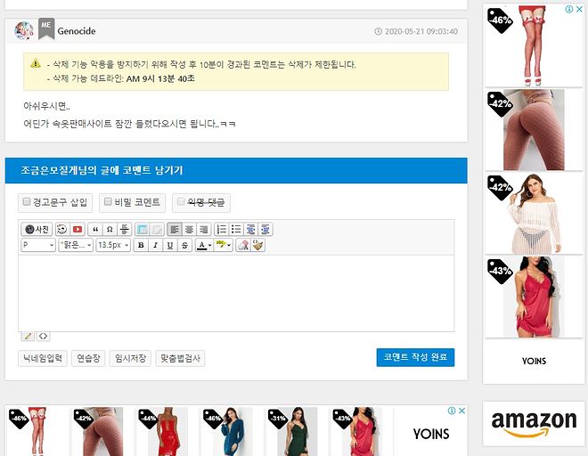
Task: Increase the indent of the paragraph
Action: pyautogui.click(x=265, y=229)
